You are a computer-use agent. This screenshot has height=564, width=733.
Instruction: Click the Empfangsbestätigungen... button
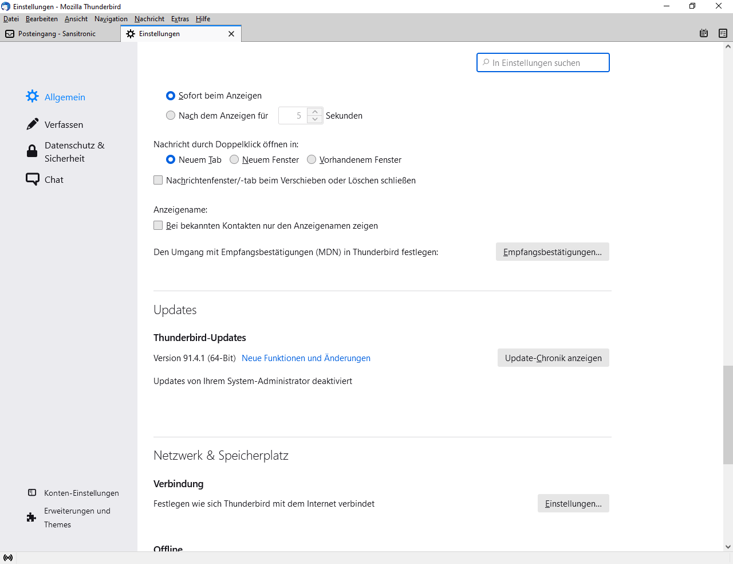553,252
